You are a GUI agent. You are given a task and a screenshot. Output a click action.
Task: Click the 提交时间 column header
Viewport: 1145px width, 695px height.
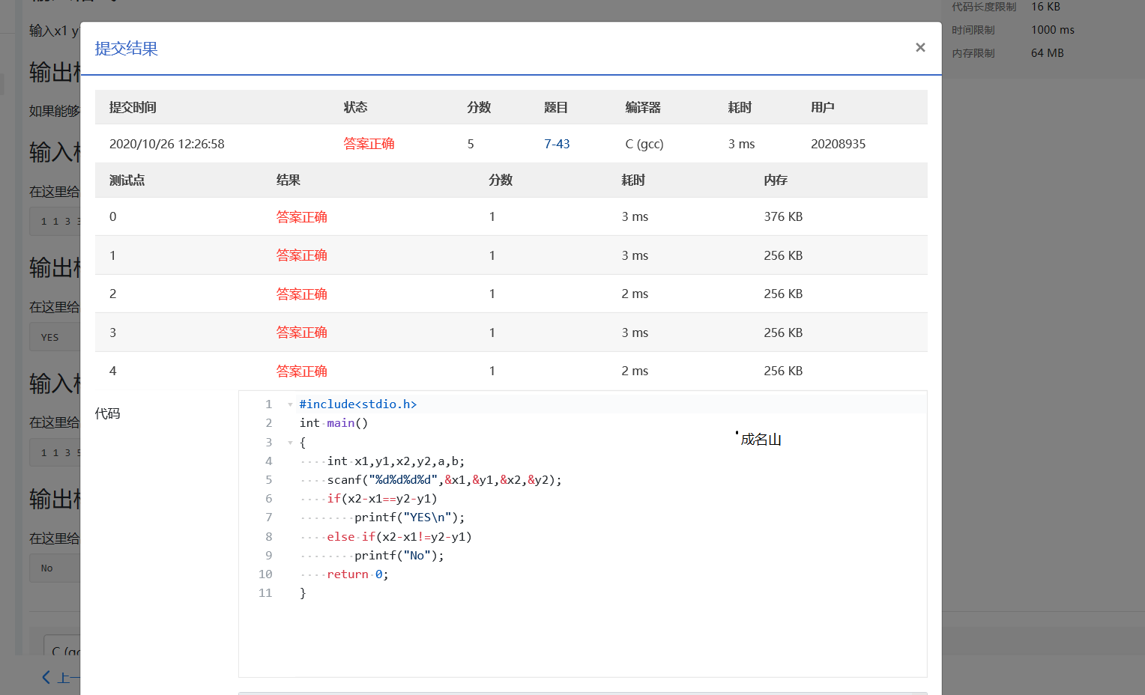133,107
